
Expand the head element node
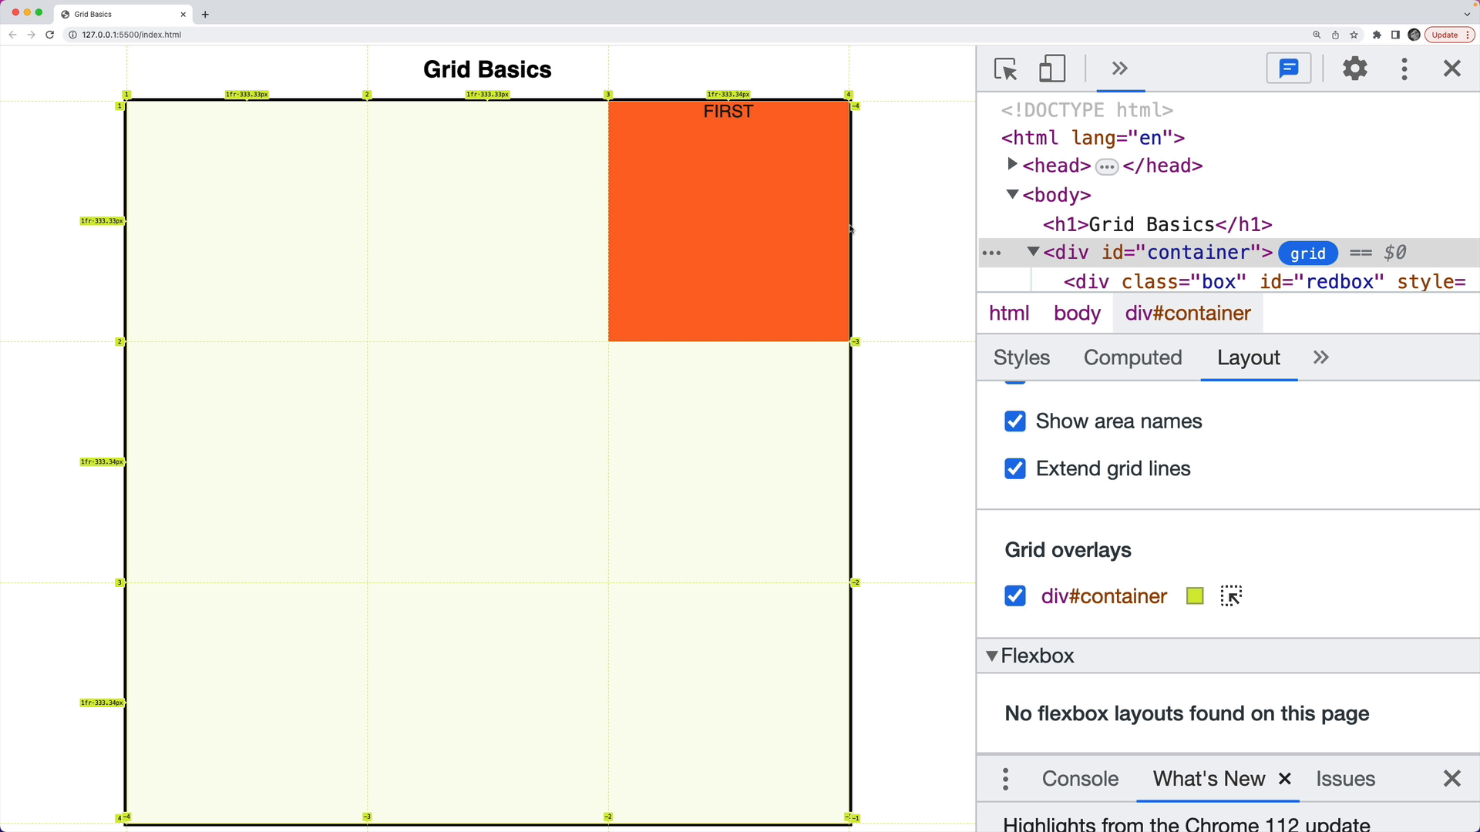[x=1012, y=165]
